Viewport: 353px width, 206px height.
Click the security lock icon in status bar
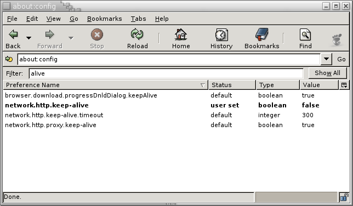click(344, 197)
